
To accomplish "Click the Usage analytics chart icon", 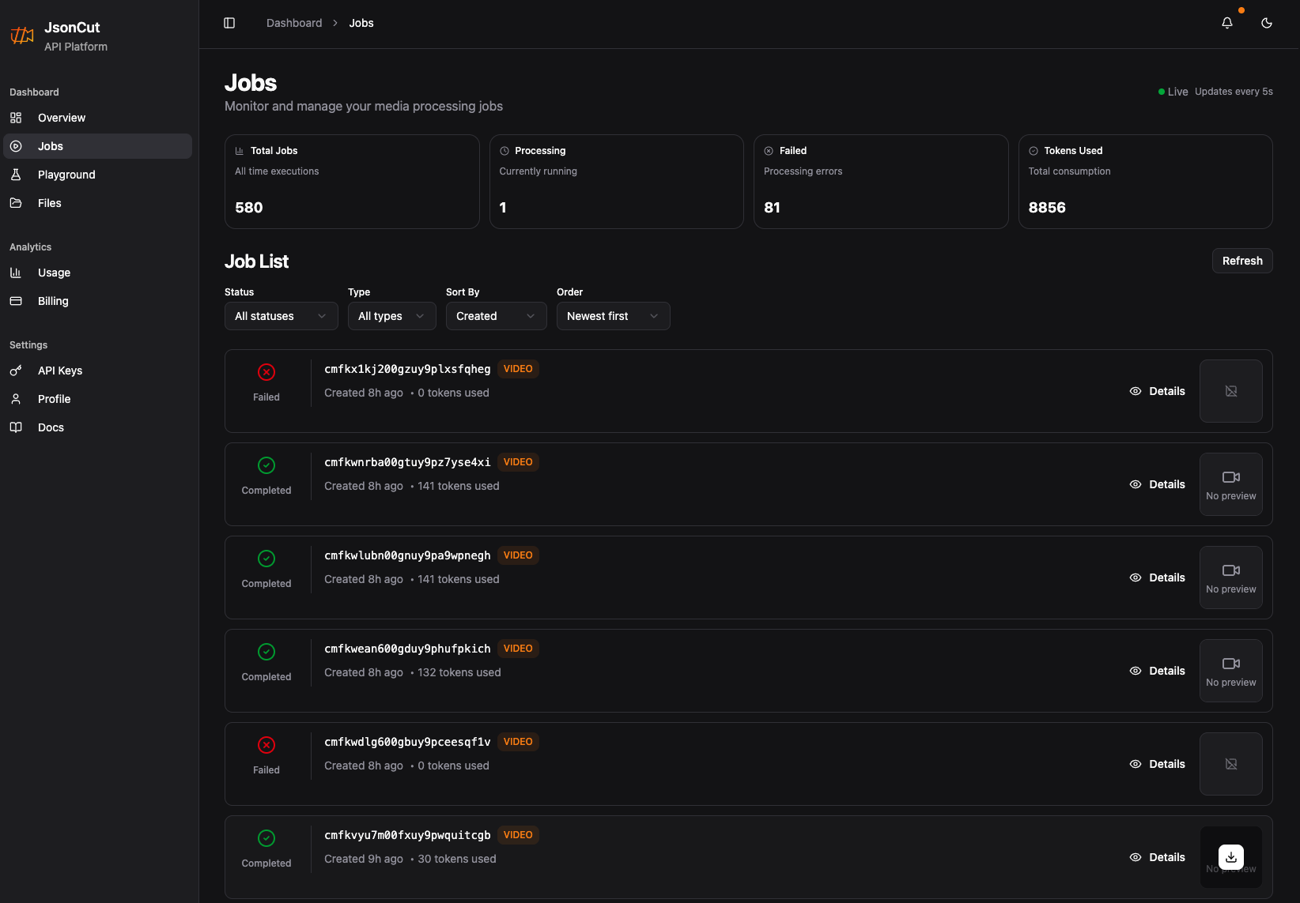I will coord(17,272).
